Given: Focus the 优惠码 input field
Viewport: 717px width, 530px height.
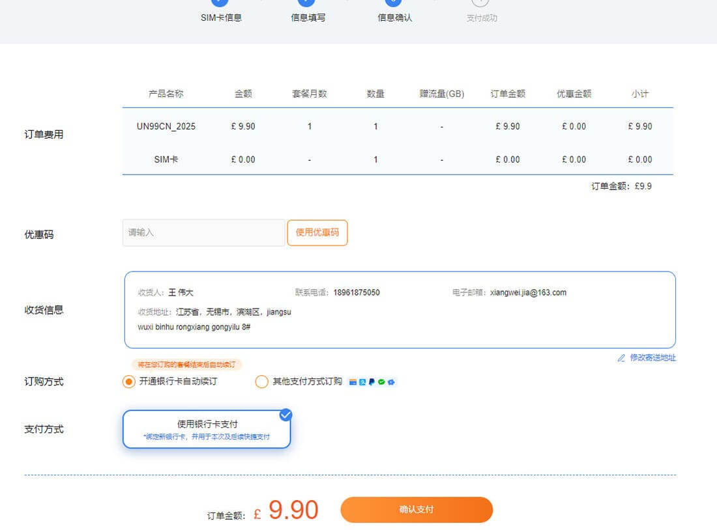Looking at the screenshot, I should click(203, 232).
